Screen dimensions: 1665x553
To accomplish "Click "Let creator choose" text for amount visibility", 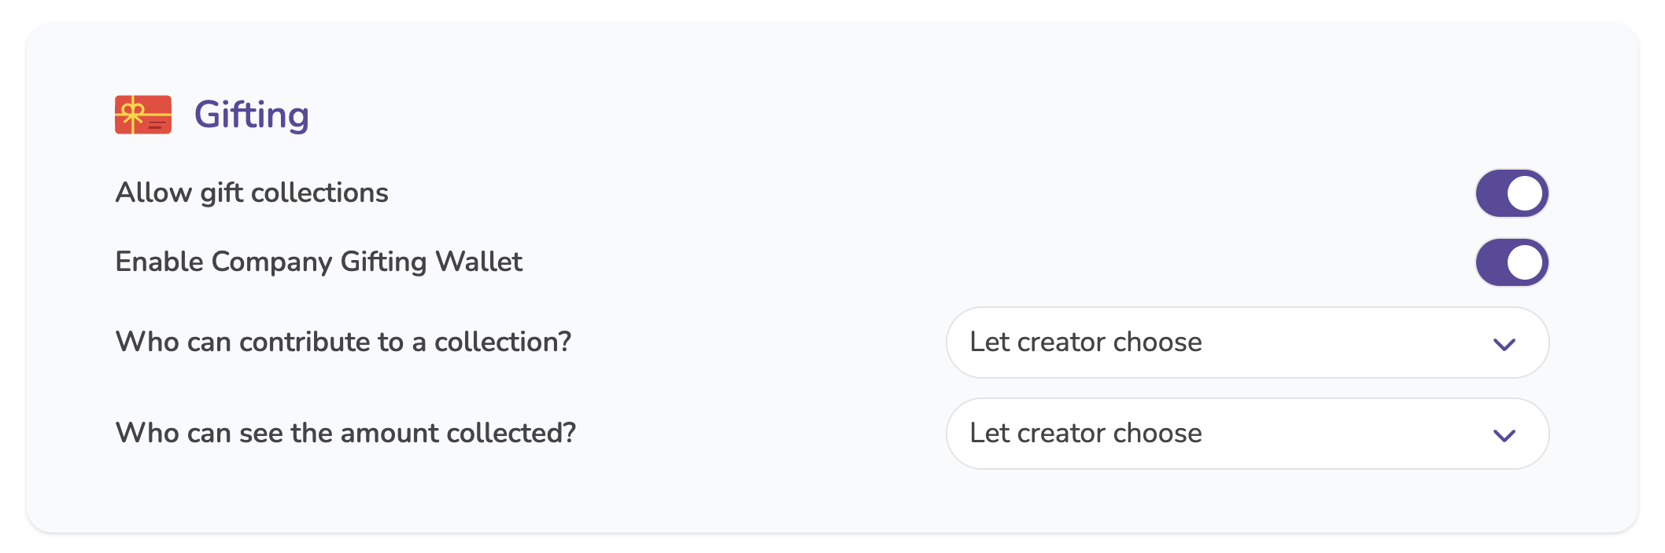I will [1085, 434].
